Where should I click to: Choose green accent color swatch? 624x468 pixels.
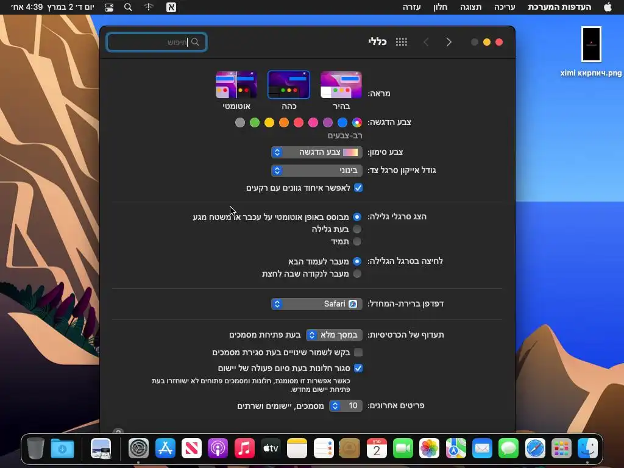tap(255, 122)
